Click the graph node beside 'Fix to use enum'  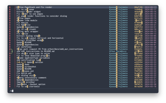point(10,9)
